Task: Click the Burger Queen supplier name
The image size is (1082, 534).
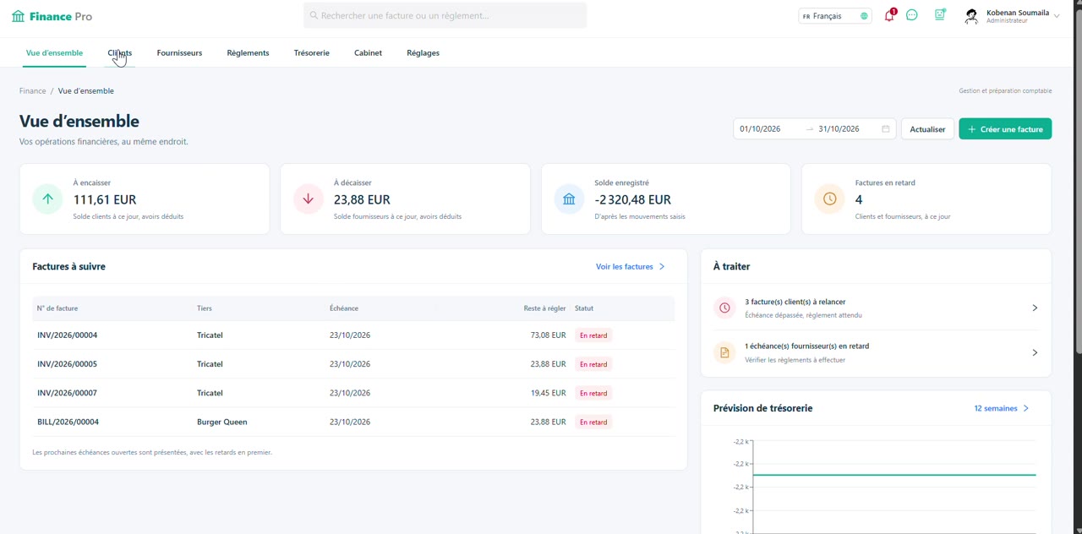Action: tap(222, 422)
